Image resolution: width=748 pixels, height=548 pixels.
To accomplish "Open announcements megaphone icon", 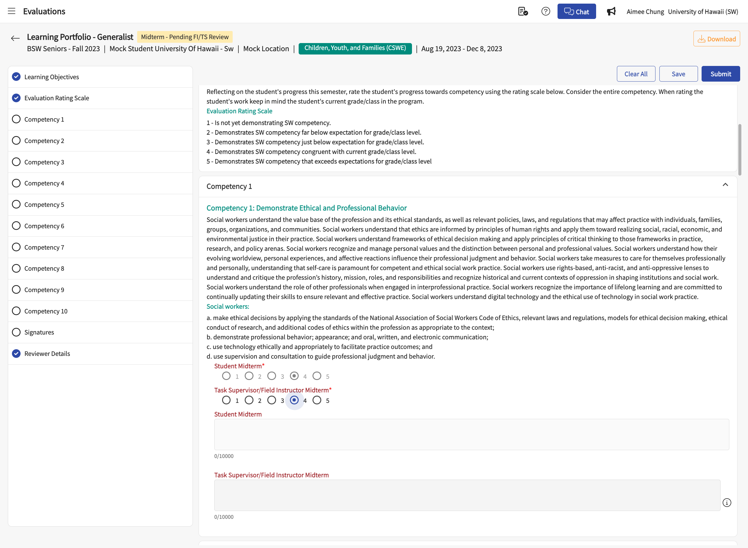I will pos(611,11).
